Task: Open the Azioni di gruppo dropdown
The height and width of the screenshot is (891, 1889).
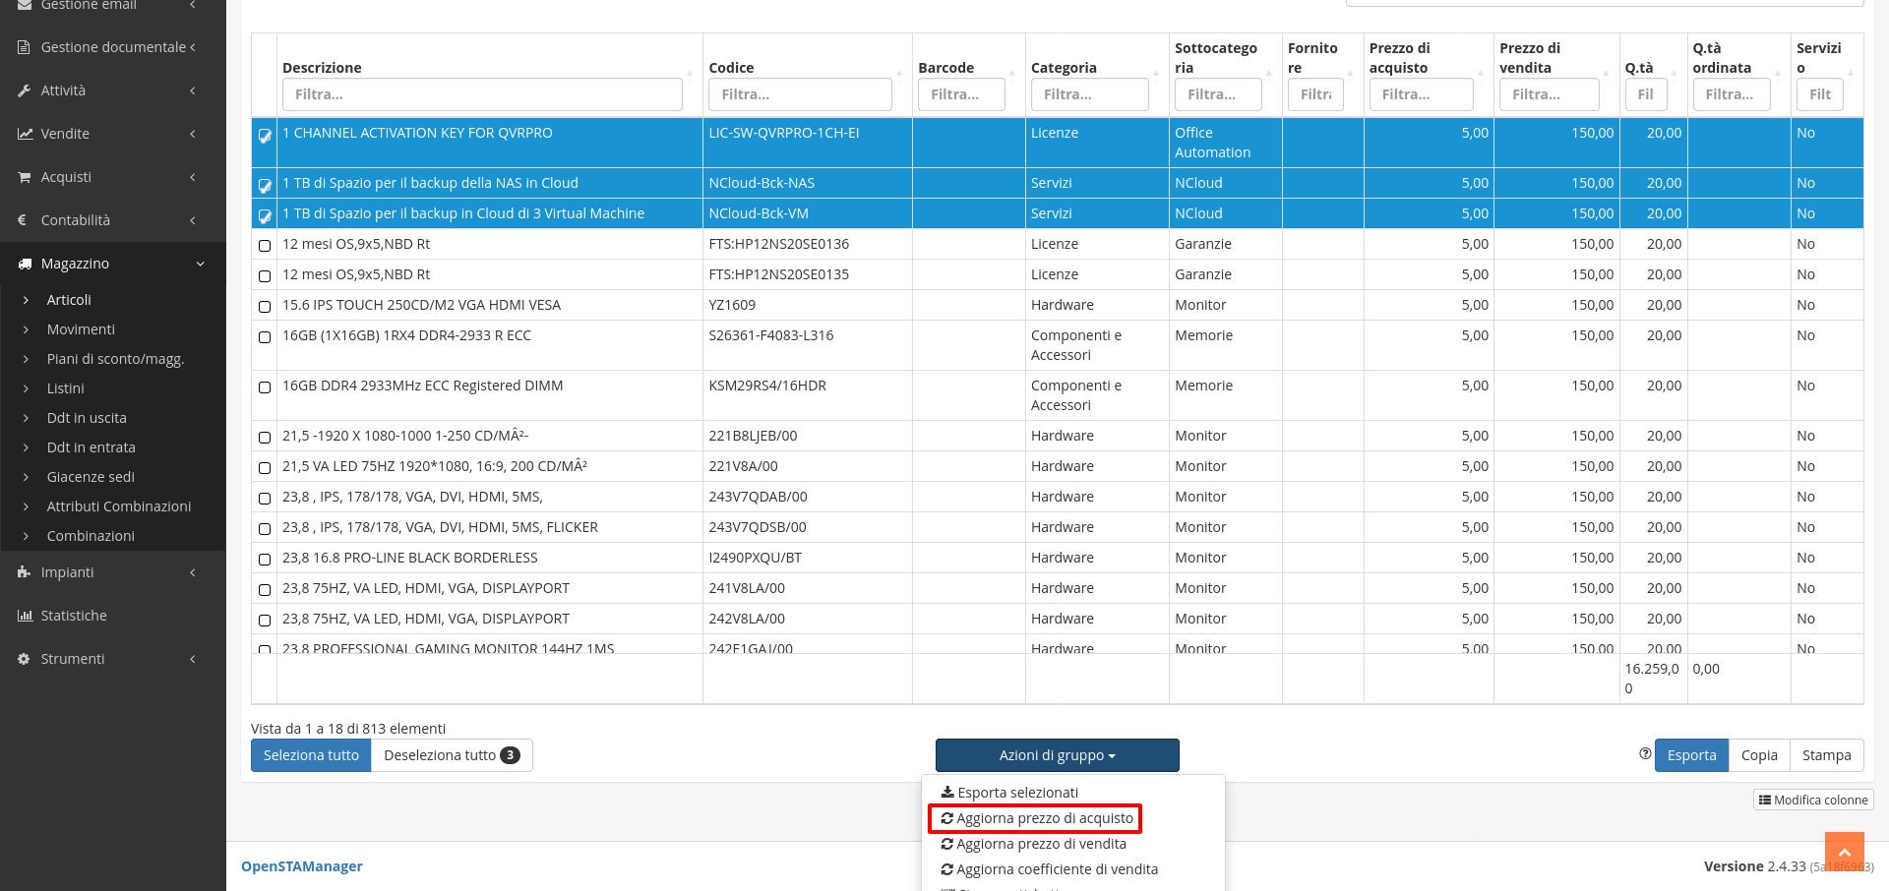Action: (x=1057, y=755)
